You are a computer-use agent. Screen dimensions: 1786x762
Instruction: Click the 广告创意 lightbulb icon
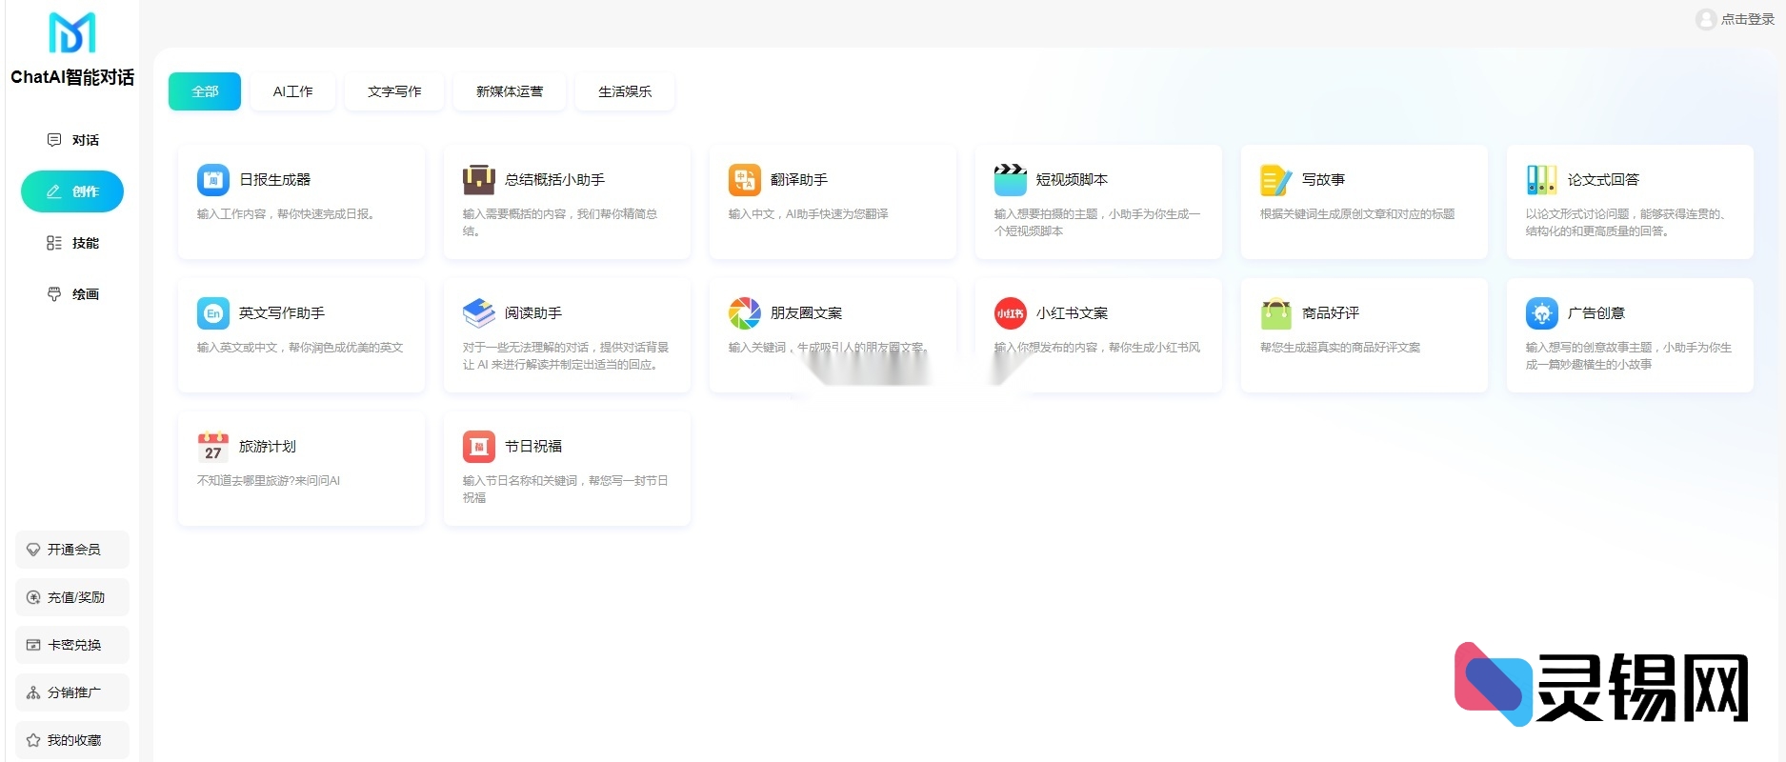tap(1542, 312)
